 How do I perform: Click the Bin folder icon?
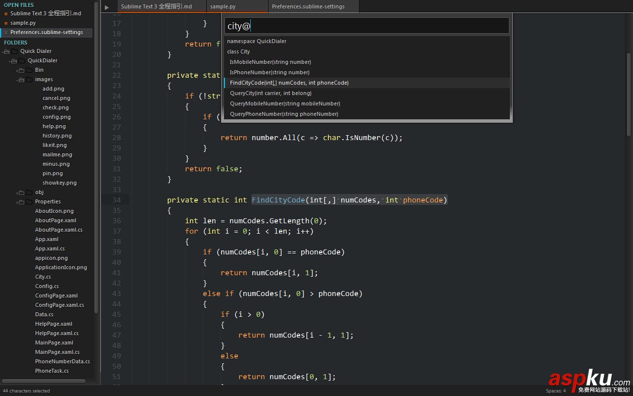click(x=29, y=70)
